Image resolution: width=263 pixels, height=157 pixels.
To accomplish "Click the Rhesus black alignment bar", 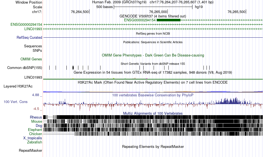I will [153, 117].
